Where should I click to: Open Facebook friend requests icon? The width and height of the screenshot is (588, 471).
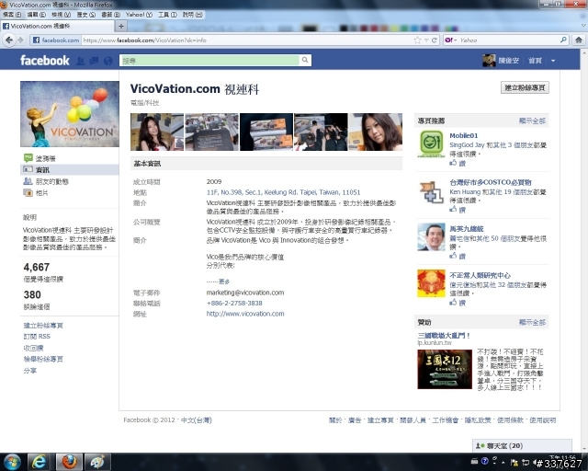(80, 61)
